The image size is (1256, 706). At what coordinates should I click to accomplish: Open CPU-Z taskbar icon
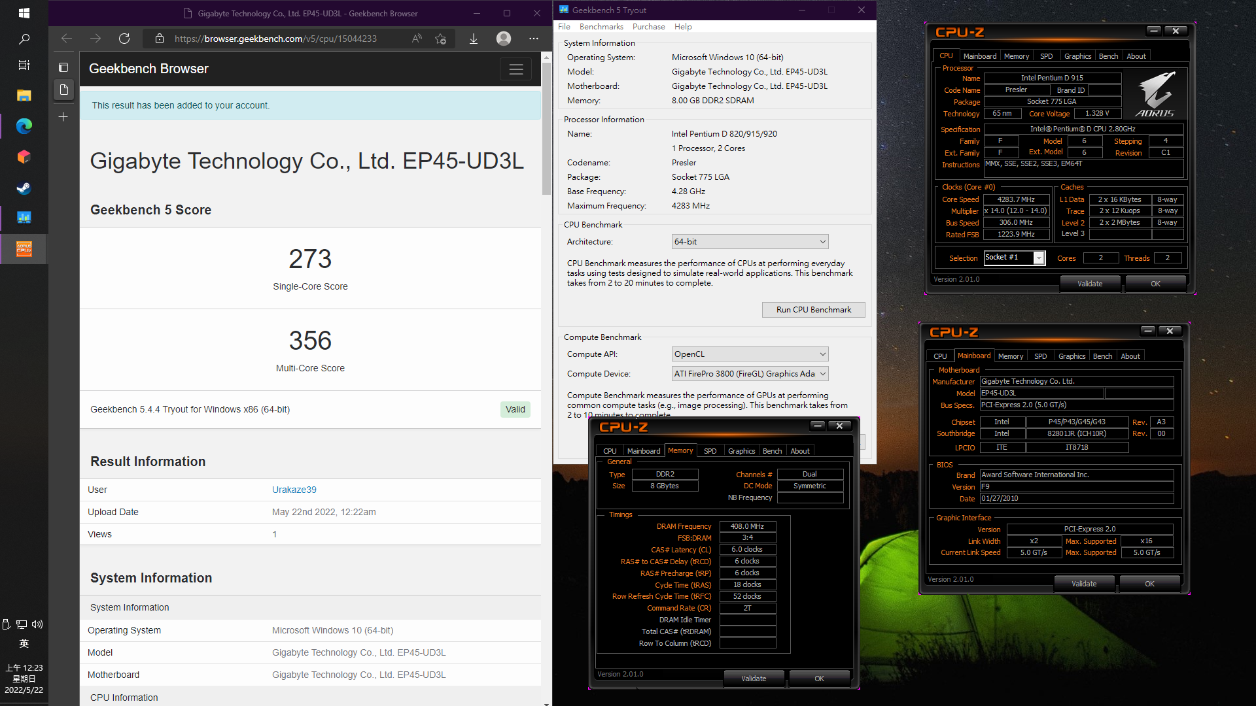pos(24,249)
